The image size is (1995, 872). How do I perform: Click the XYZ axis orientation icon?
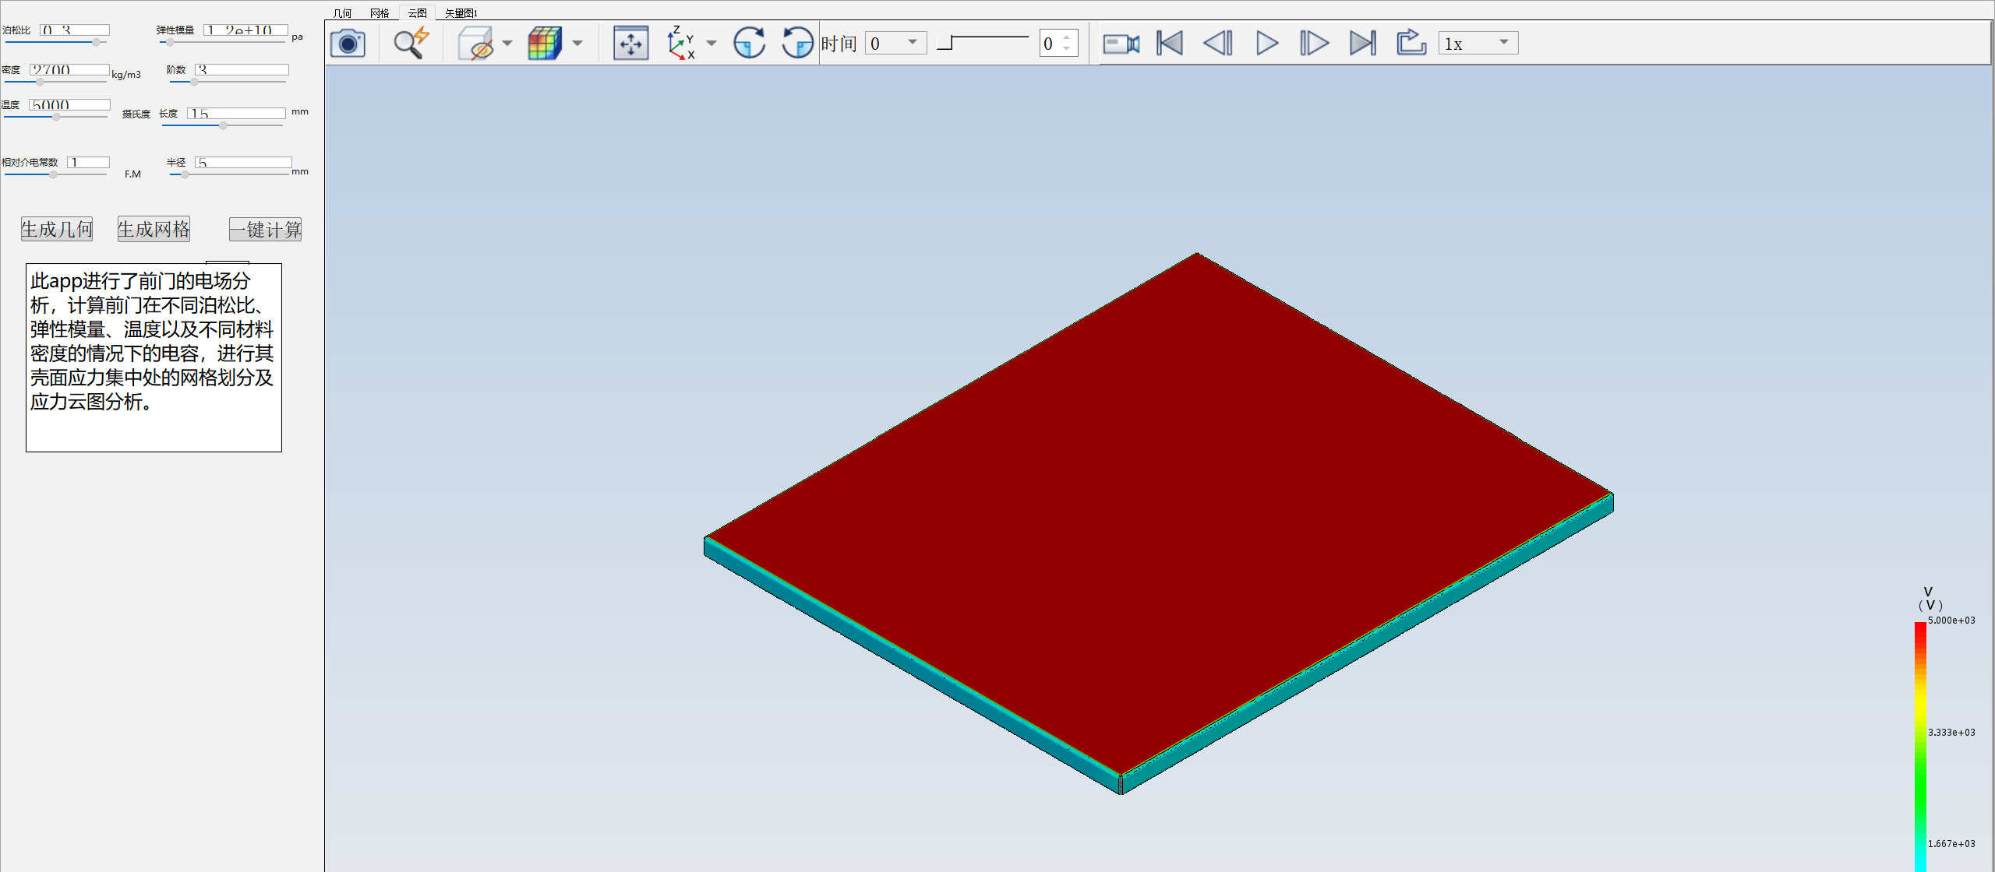point(680,43)
